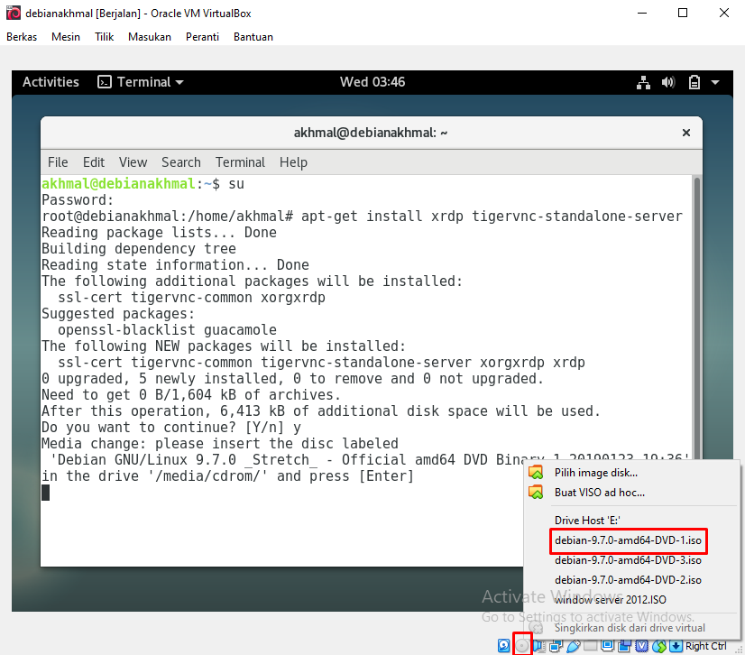This screenshot has width=745, height=655.
Task: Maximize the VirtualBox window
Action: coord(683,13)
